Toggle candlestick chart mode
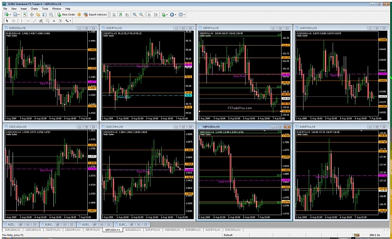This screenshot has width=392, height=239. [120, 15]
